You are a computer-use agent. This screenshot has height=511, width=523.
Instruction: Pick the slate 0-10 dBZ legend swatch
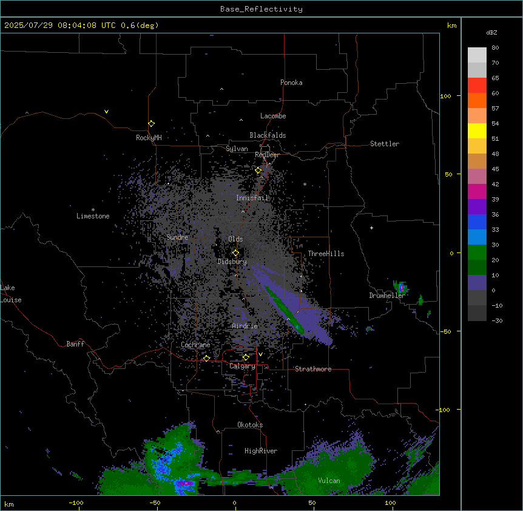click(x=477, y=283)
